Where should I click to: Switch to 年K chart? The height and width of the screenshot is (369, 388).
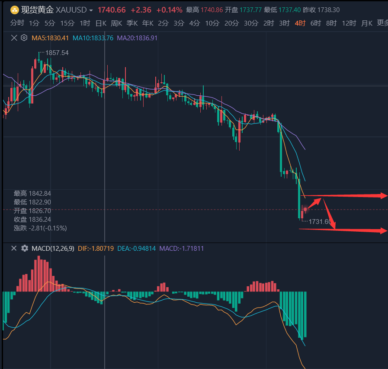click(x=148, y=23)
